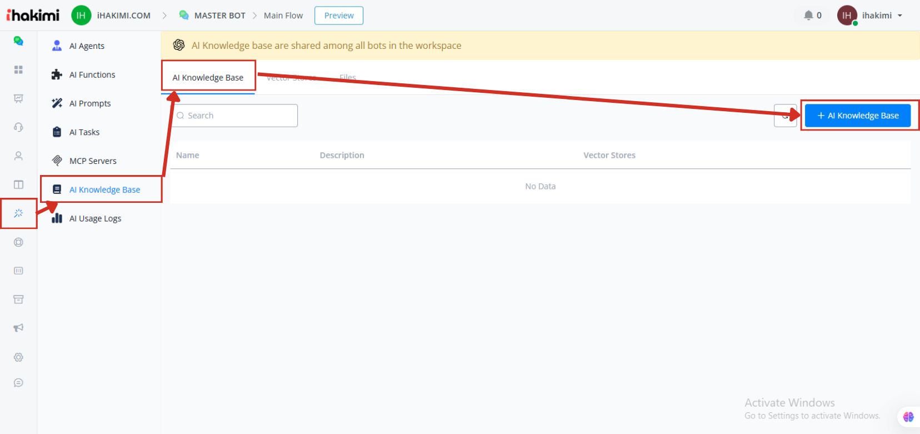920x434 pixels.
Task: Click the blue add AI Knowledge Base button
Action: click(857, 116)
